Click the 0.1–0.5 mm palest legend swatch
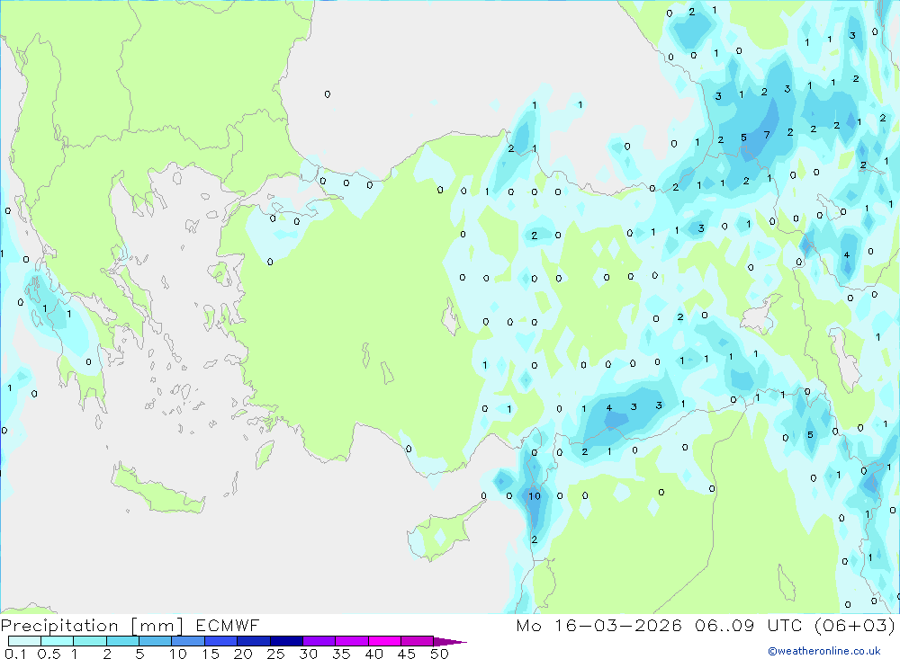Viewport: 900px width, 659px height. (x=24, y=641)
